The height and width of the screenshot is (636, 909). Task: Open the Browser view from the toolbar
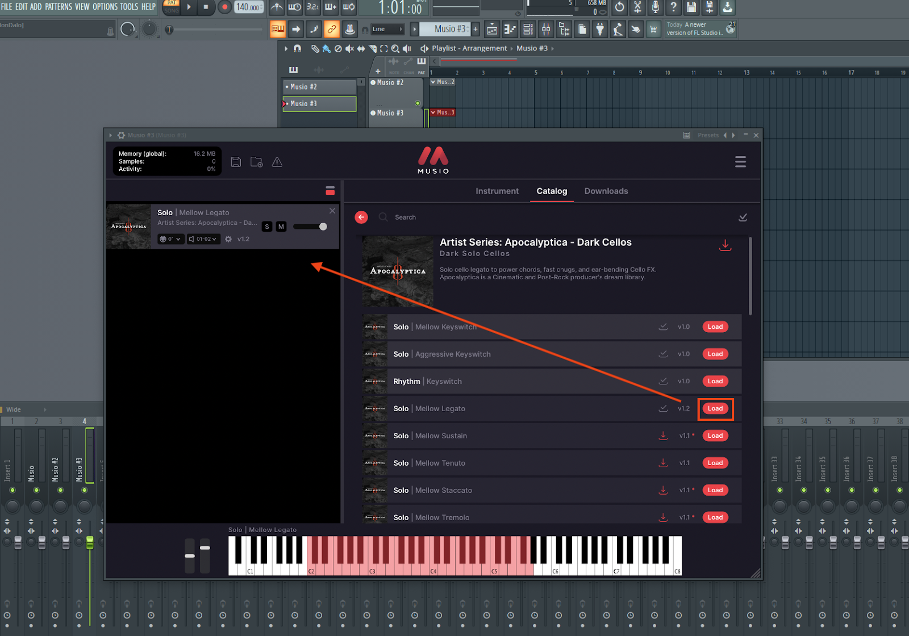(564, 30)
